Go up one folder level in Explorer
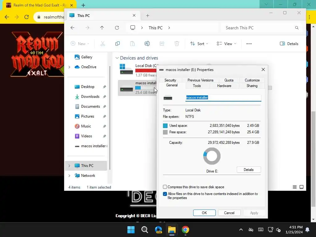Viewport: 316px width, 237px height. point(102,28)
